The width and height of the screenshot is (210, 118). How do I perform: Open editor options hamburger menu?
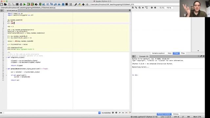pyautogui.click(x=130, y=10)
